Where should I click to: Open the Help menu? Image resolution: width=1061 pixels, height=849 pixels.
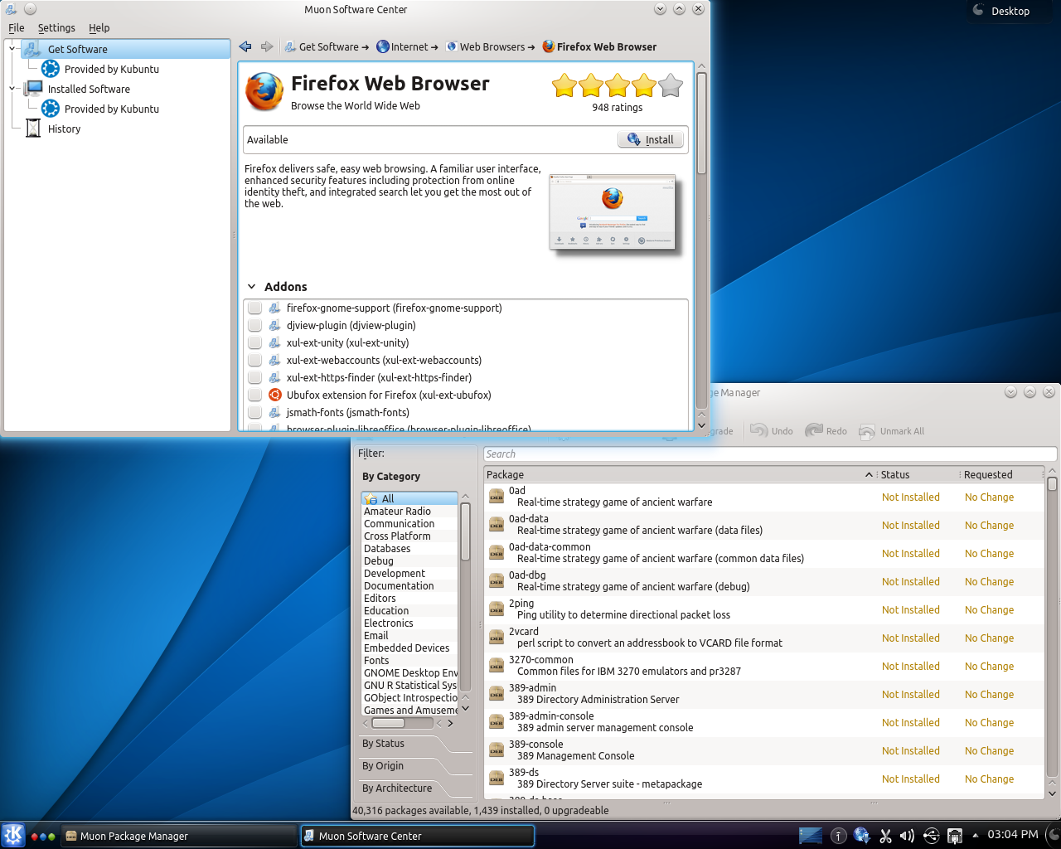pyautogui.click(x=99, y=27)
